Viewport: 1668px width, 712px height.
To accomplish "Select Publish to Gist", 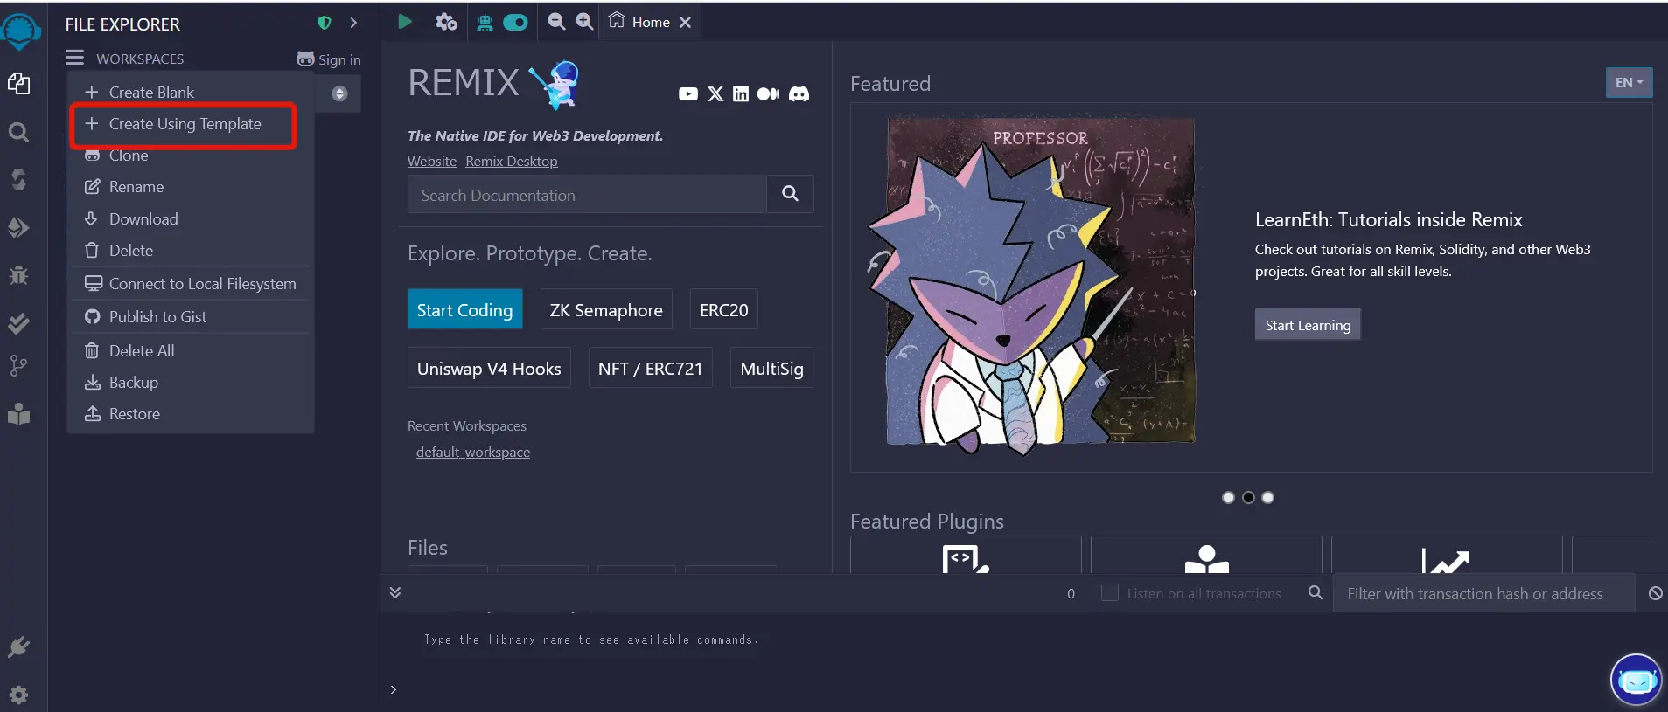I will tap(145, 317).
